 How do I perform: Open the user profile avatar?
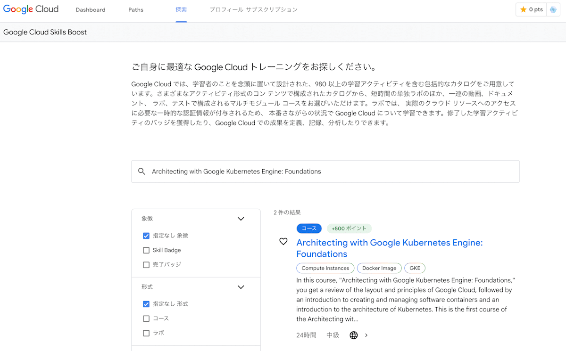pyautogui.click(x=553, y=9)
